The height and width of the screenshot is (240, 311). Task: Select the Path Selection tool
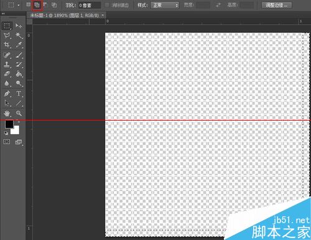[7, 103]
